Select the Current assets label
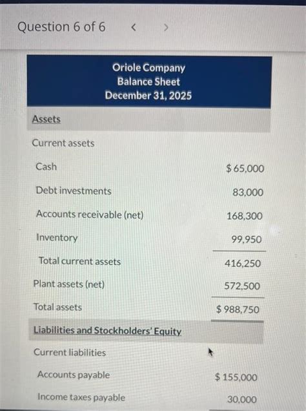306x411 pixels. point(63,143)
